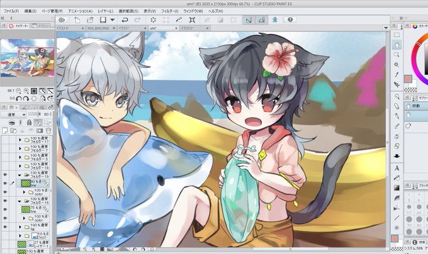Select the Auto select wand tool
The width and height of the screenshot is (428, 254).
pyautogui.click(x=397, y=65)
